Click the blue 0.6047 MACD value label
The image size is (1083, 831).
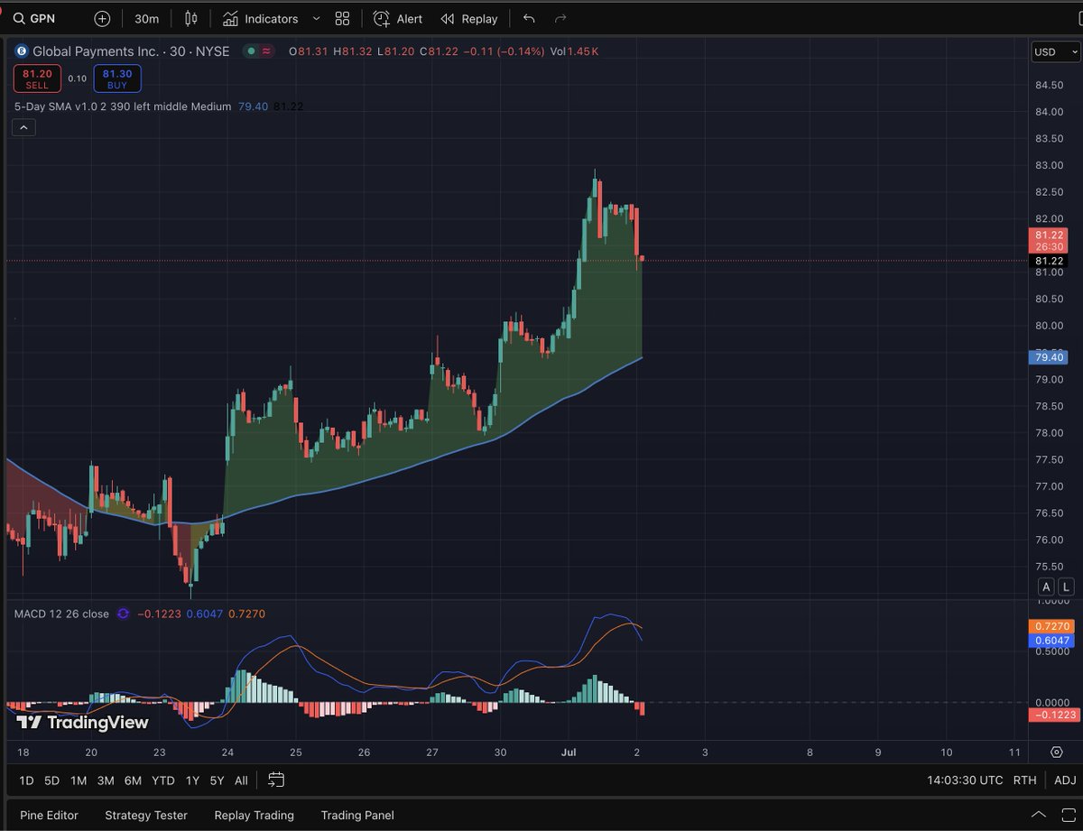[1051, 641]
